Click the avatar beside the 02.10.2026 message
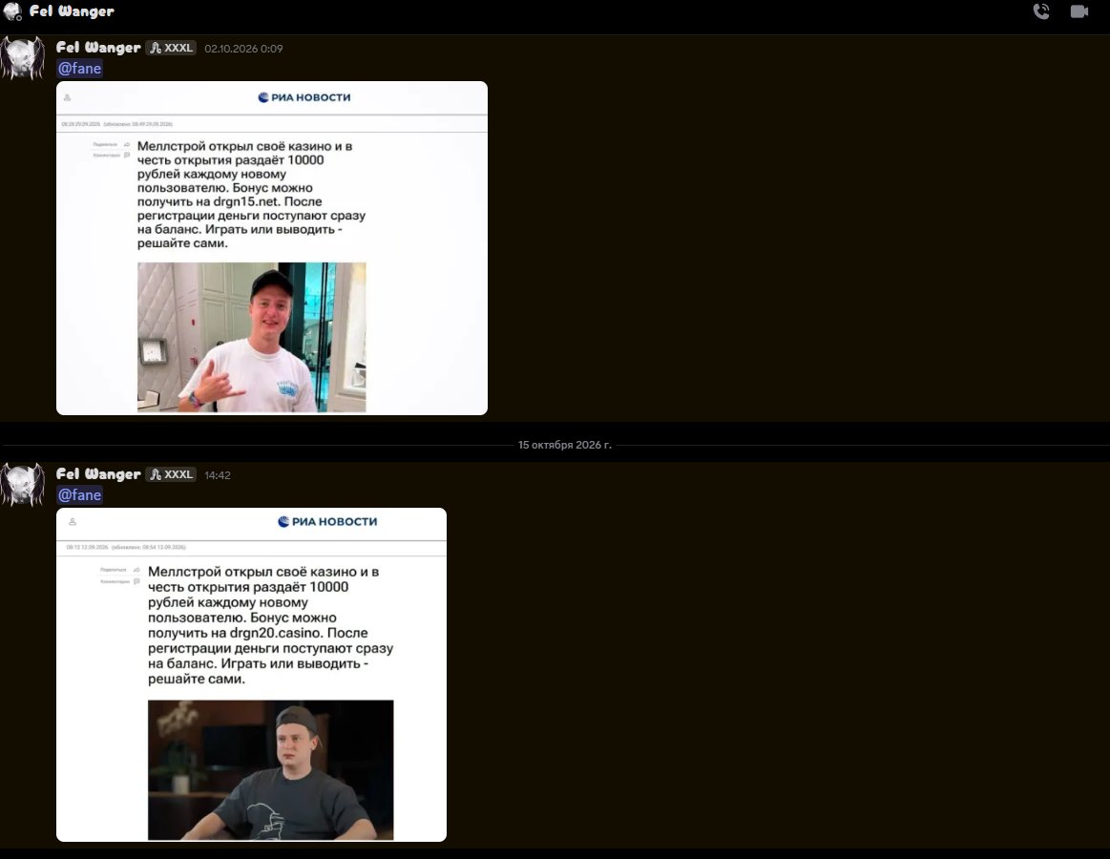The image size is (1110, 859). [x=23, y=58]
